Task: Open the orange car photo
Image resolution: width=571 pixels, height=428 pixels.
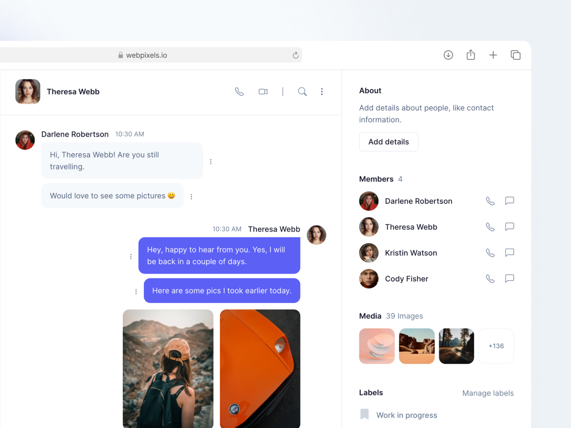Action: click(x=260, y=367)
